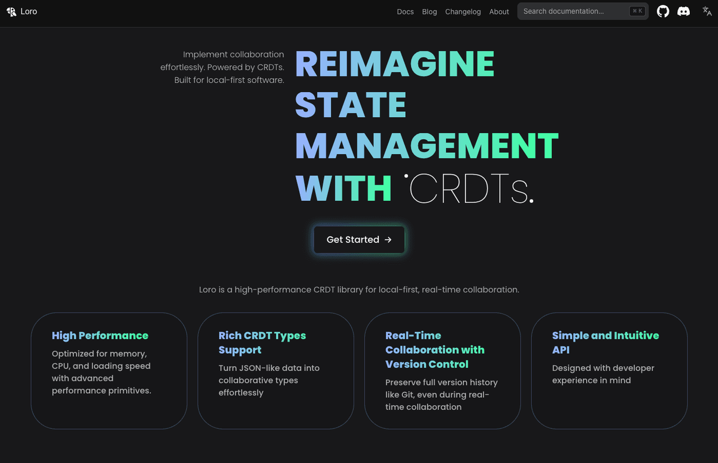Open the About page
The image size is (718, 463).
[x=499, y=11]
